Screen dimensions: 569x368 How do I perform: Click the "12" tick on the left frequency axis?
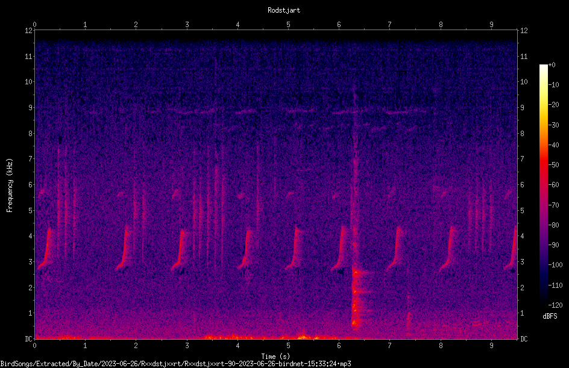point(28,31)
